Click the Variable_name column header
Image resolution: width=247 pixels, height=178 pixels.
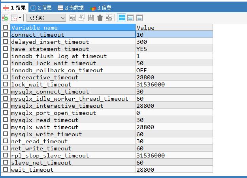(73, 28)
